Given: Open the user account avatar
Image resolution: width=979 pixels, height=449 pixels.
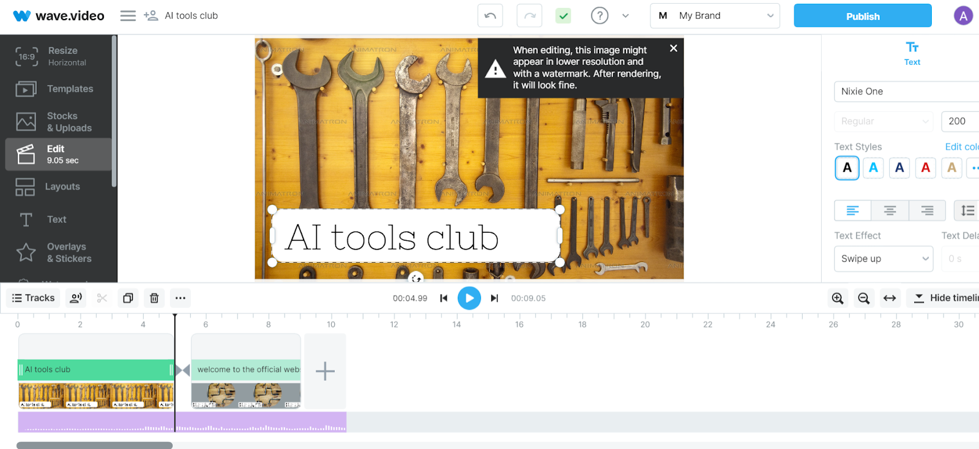Looking at the screenshot, I should [x=963, y=16].
